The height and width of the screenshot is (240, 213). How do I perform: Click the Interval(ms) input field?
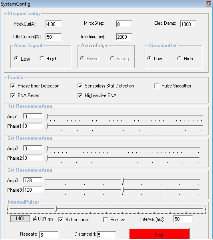[183, 219]
